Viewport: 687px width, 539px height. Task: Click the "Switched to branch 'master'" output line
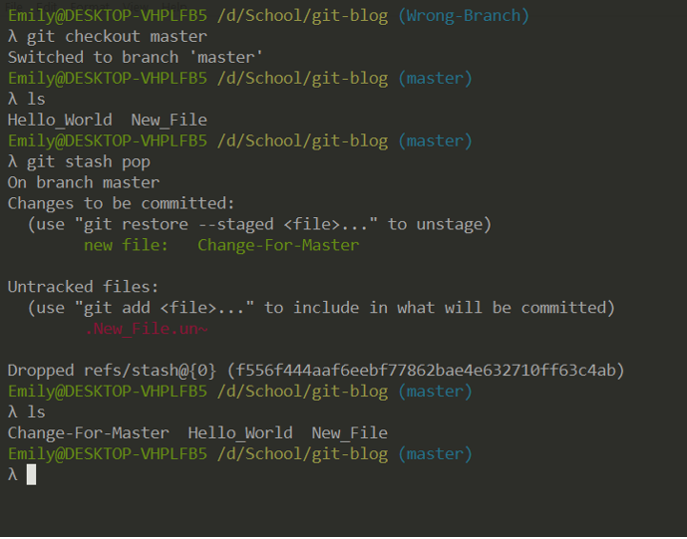coord(135,58)
